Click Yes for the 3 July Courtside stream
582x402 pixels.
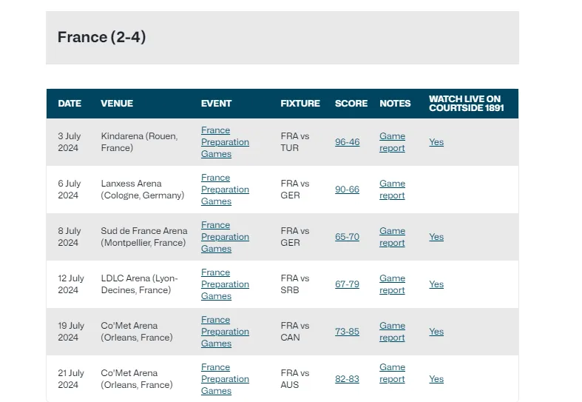pyautogui.click(x=436, y=142)
